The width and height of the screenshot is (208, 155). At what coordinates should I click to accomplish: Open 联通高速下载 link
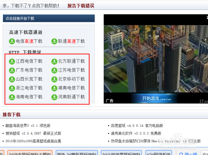coord(71,41)
